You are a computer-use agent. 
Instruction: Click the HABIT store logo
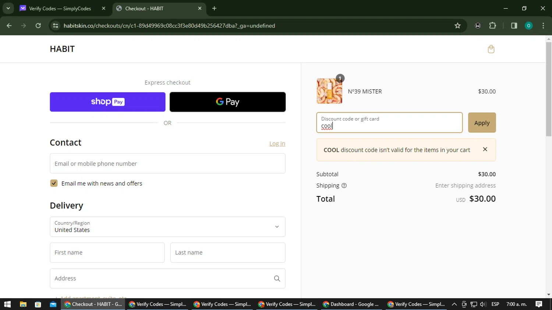pyautogui.click(x=62, y=49)
